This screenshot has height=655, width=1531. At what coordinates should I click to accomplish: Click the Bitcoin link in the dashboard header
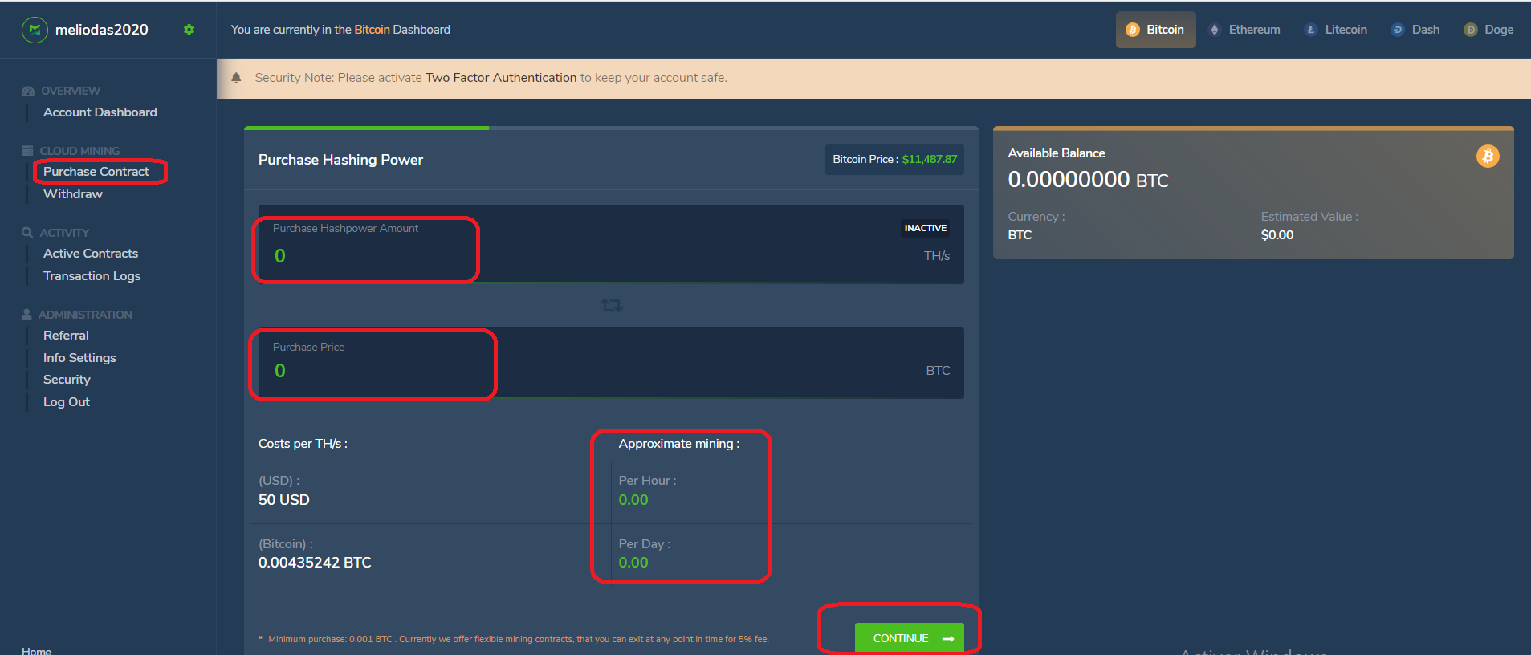click(x=373, y=30)
